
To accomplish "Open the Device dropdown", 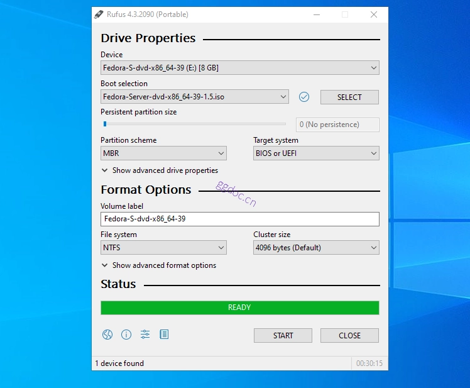I will point(240,68).
